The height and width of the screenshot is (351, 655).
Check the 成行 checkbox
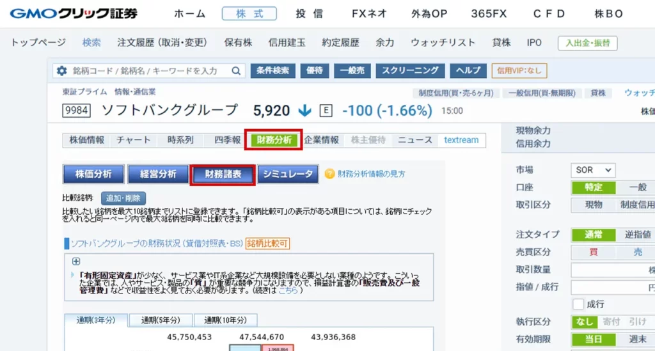pyautogui.click(x=578, y=304)
